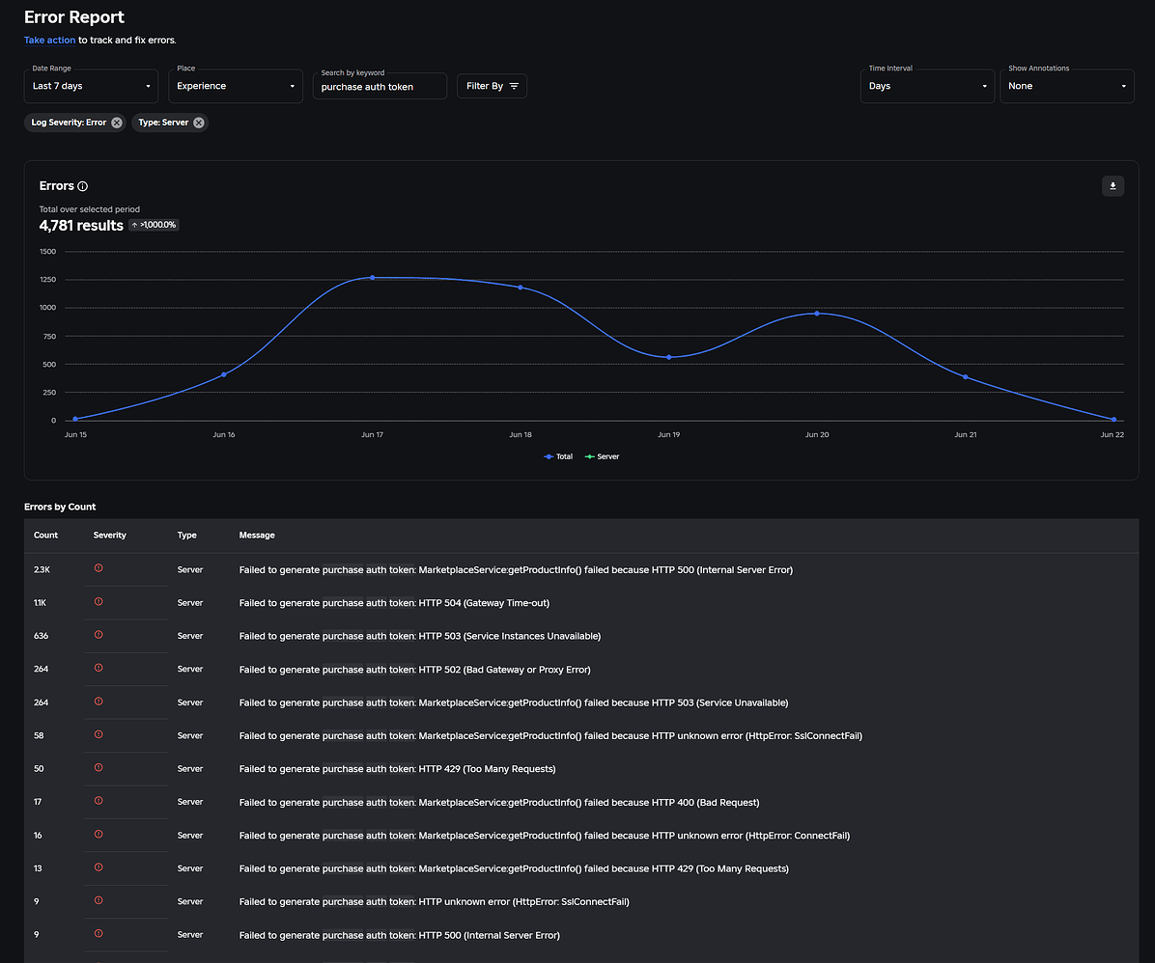This screenshot has width=1155, height=963.
Task: Click the severity icon on the HTTP 504 row
Action: point(98,601)
